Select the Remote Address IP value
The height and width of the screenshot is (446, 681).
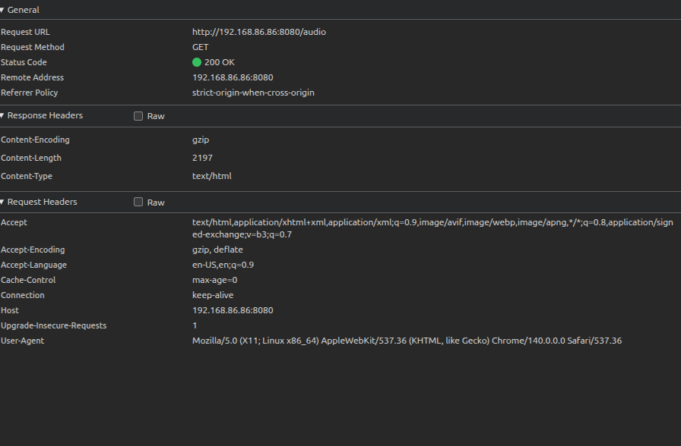click(233, 77)
